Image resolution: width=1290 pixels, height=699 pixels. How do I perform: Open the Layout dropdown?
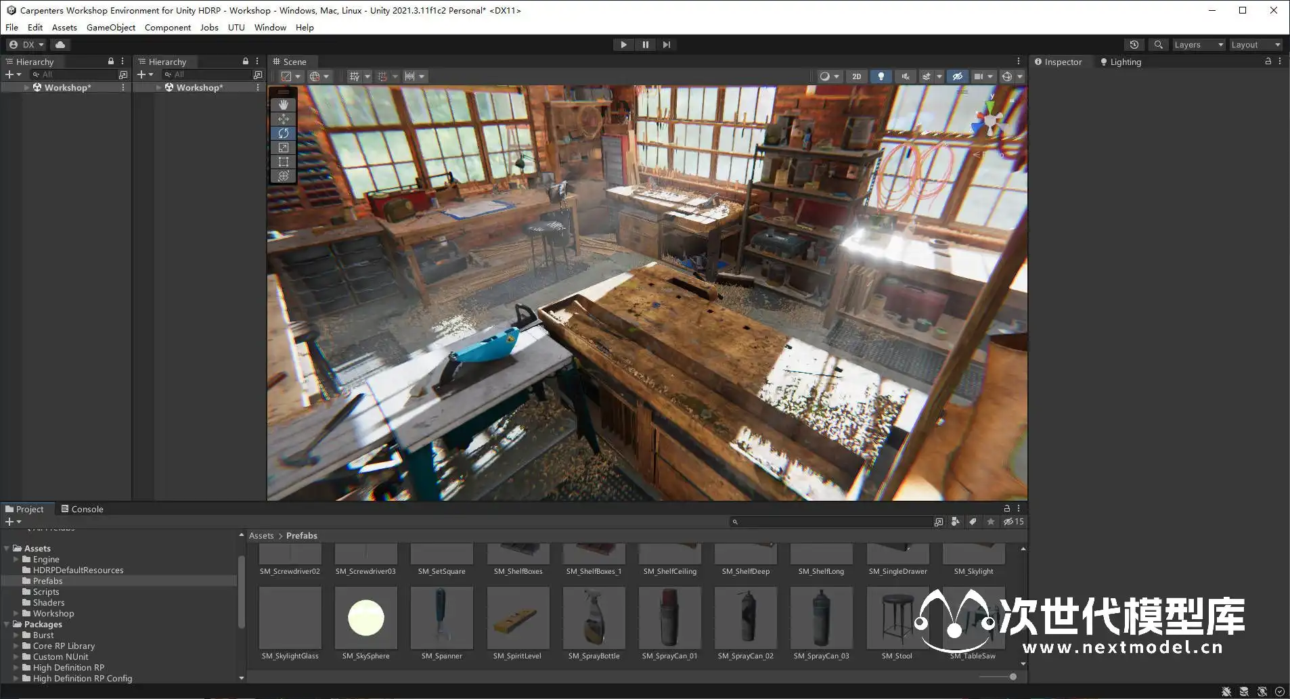(x=1255, y=45)
